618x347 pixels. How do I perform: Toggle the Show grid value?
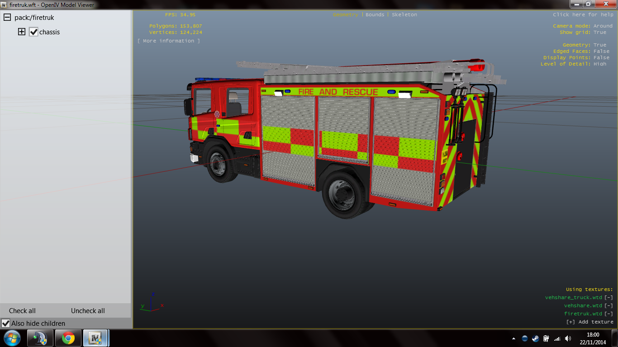600,33
